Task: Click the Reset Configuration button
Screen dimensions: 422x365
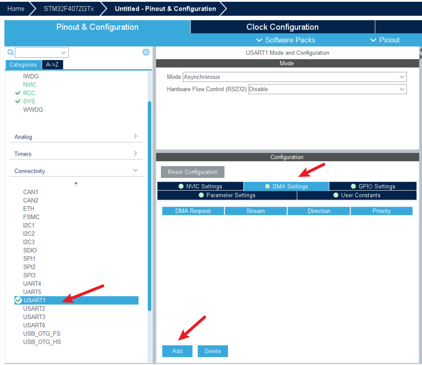Action: coord(193,172)
